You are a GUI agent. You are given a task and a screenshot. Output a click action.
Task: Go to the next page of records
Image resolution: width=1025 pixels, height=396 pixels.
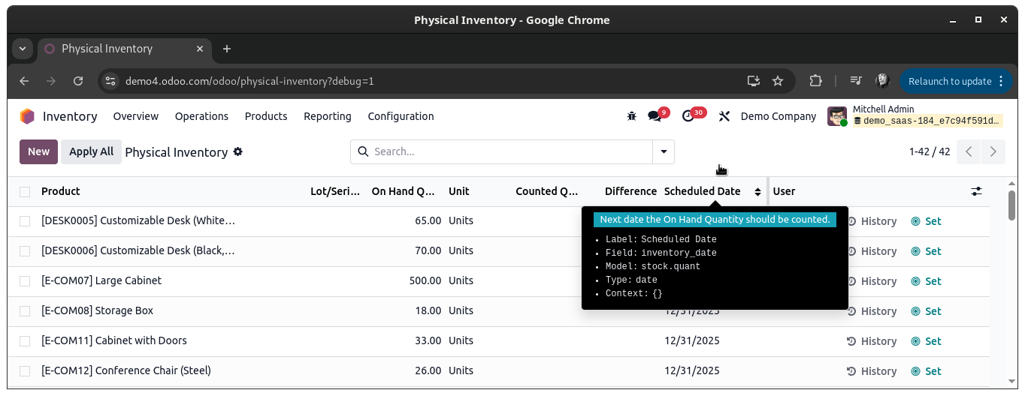point(993,151)
